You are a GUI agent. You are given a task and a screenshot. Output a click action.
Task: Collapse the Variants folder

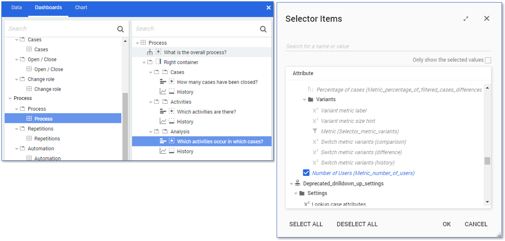click(x=305, y=99)
